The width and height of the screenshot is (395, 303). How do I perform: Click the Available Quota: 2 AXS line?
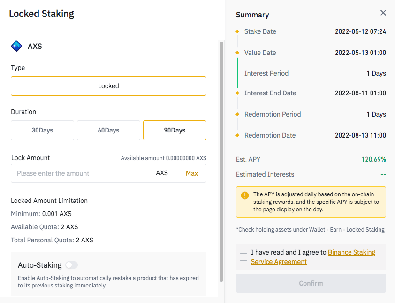[45, 227]
